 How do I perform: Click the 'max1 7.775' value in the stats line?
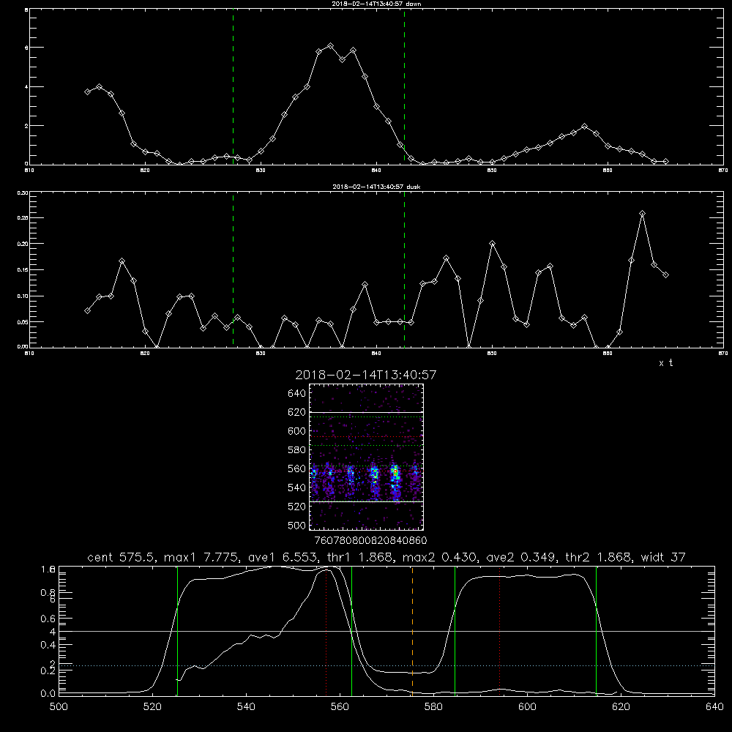point(203,557)
